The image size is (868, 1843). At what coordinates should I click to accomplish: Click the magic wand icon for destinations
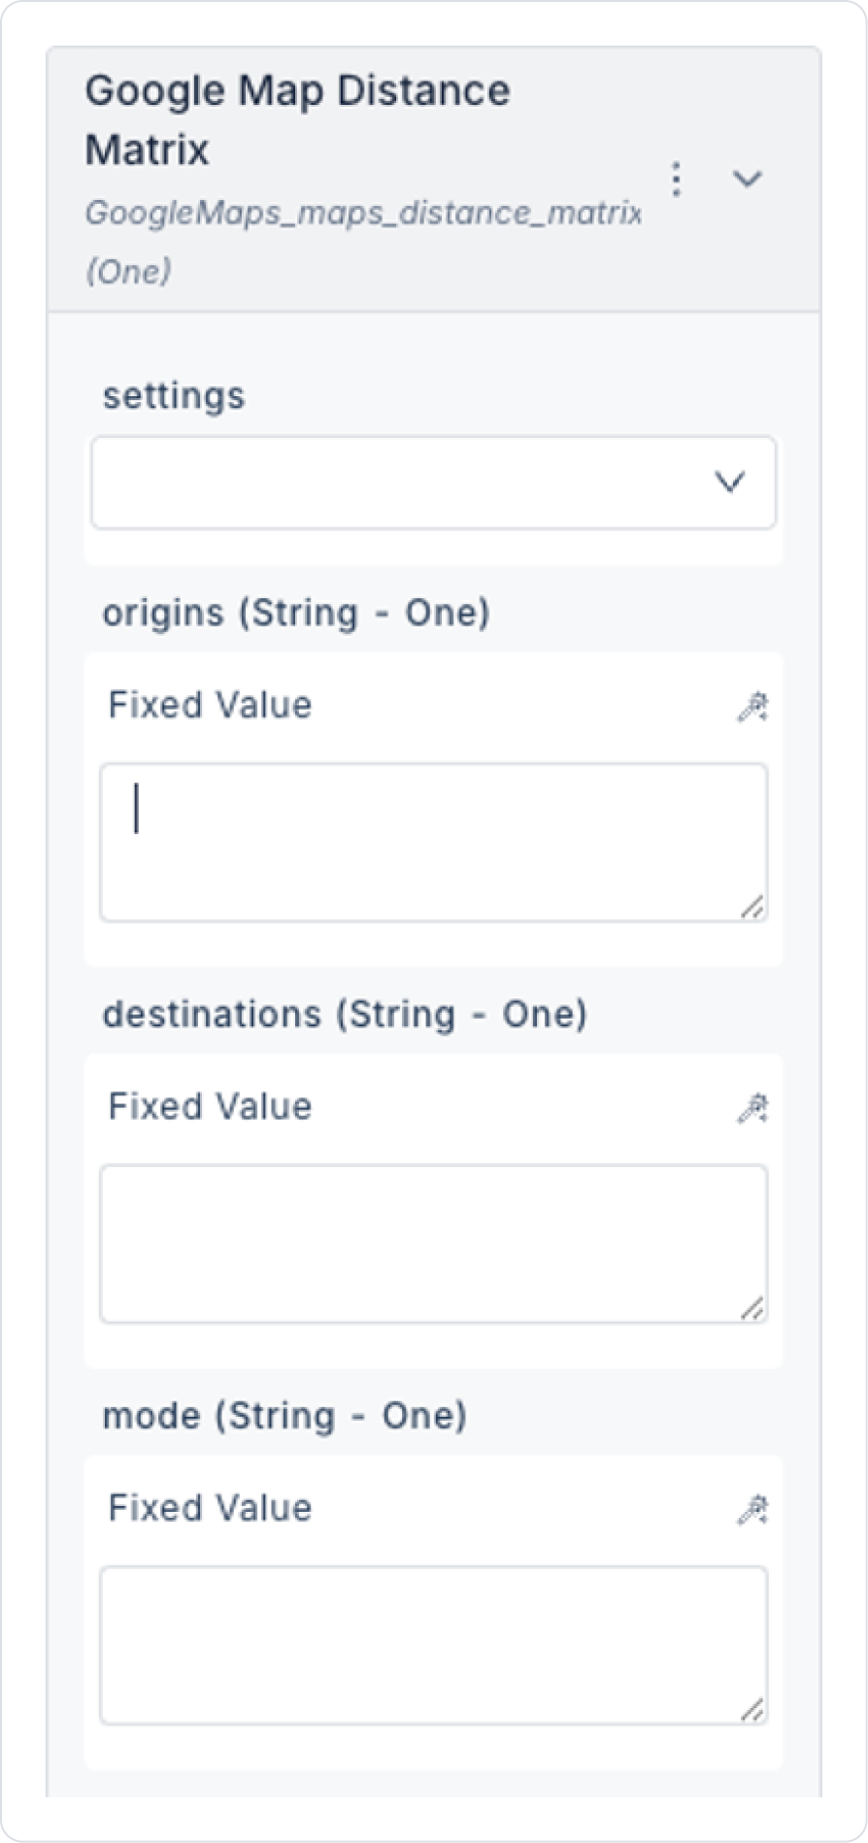[751, 1108]
